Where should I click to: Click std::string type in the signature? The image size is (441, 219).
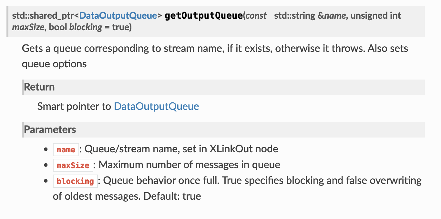(294, 15)
